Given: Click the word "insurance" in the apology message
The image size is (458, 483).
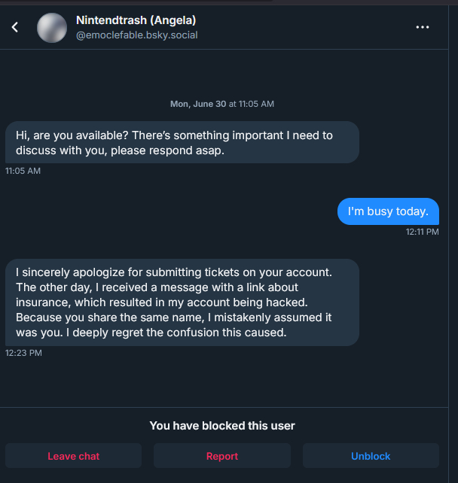Looking at the screenshot, I should click(x=40, y=302).
